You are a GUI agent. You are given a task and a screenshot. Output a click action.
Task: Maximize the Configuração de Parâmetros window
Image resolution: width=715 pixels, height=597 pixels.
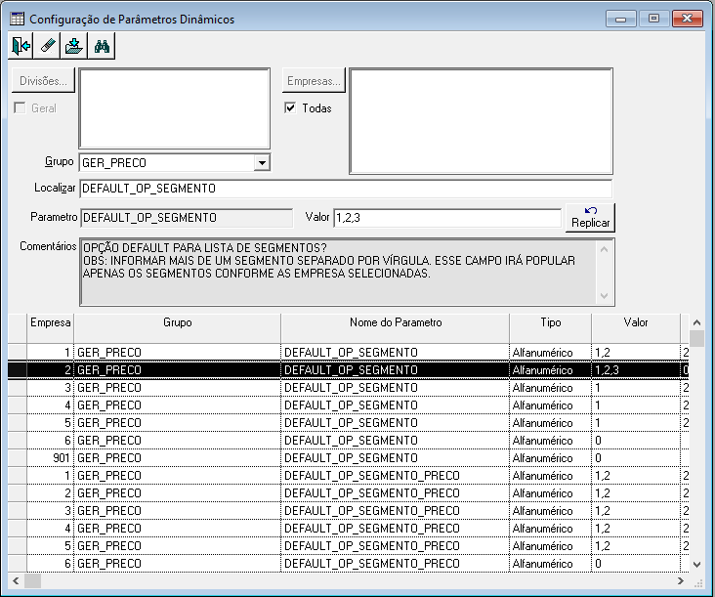653,19
